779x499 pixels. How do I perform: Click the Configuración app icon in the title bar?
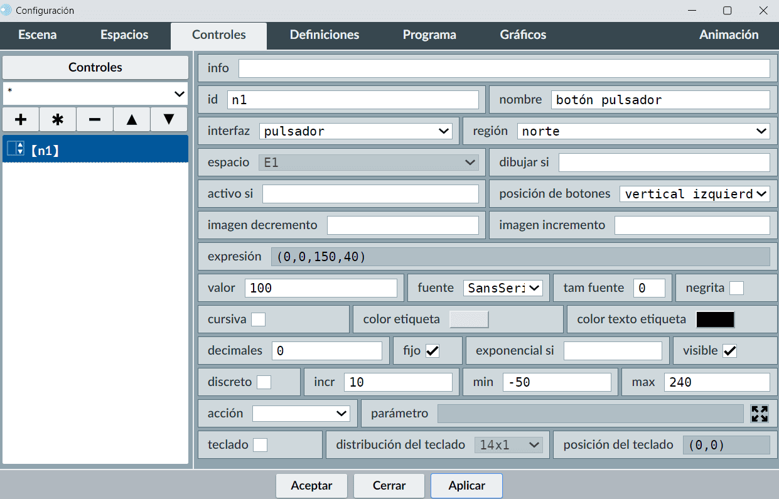coord(6,11)
